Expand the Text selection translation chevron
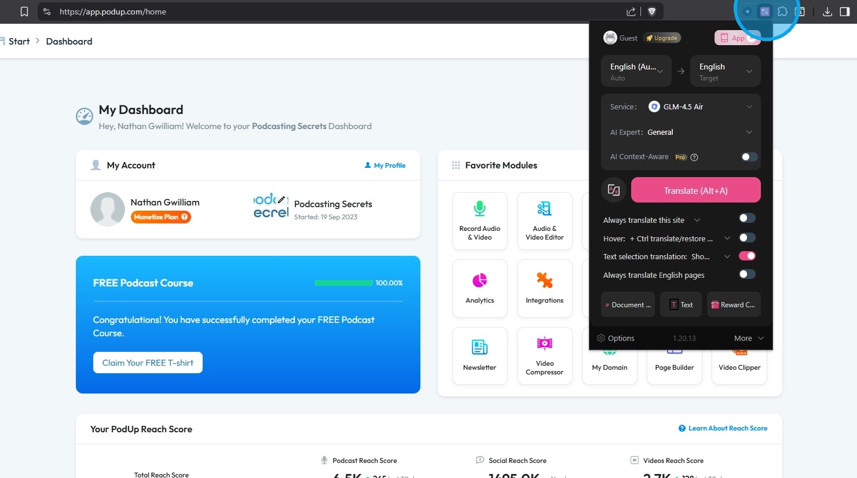 [x=727, y=256]
